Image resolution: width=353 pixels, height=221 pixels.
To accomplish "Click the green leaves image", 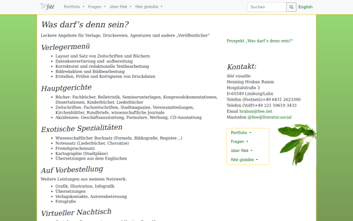I will (297, 144).
